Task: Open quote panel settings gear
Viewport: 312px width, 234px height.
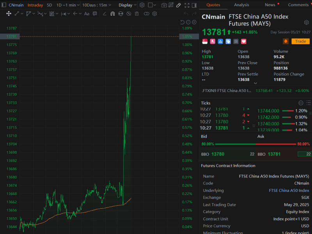Action: coord(307,23)
